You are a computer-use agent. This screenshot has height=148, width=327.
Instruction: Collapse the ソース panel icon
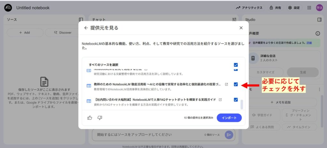point(81,19)
